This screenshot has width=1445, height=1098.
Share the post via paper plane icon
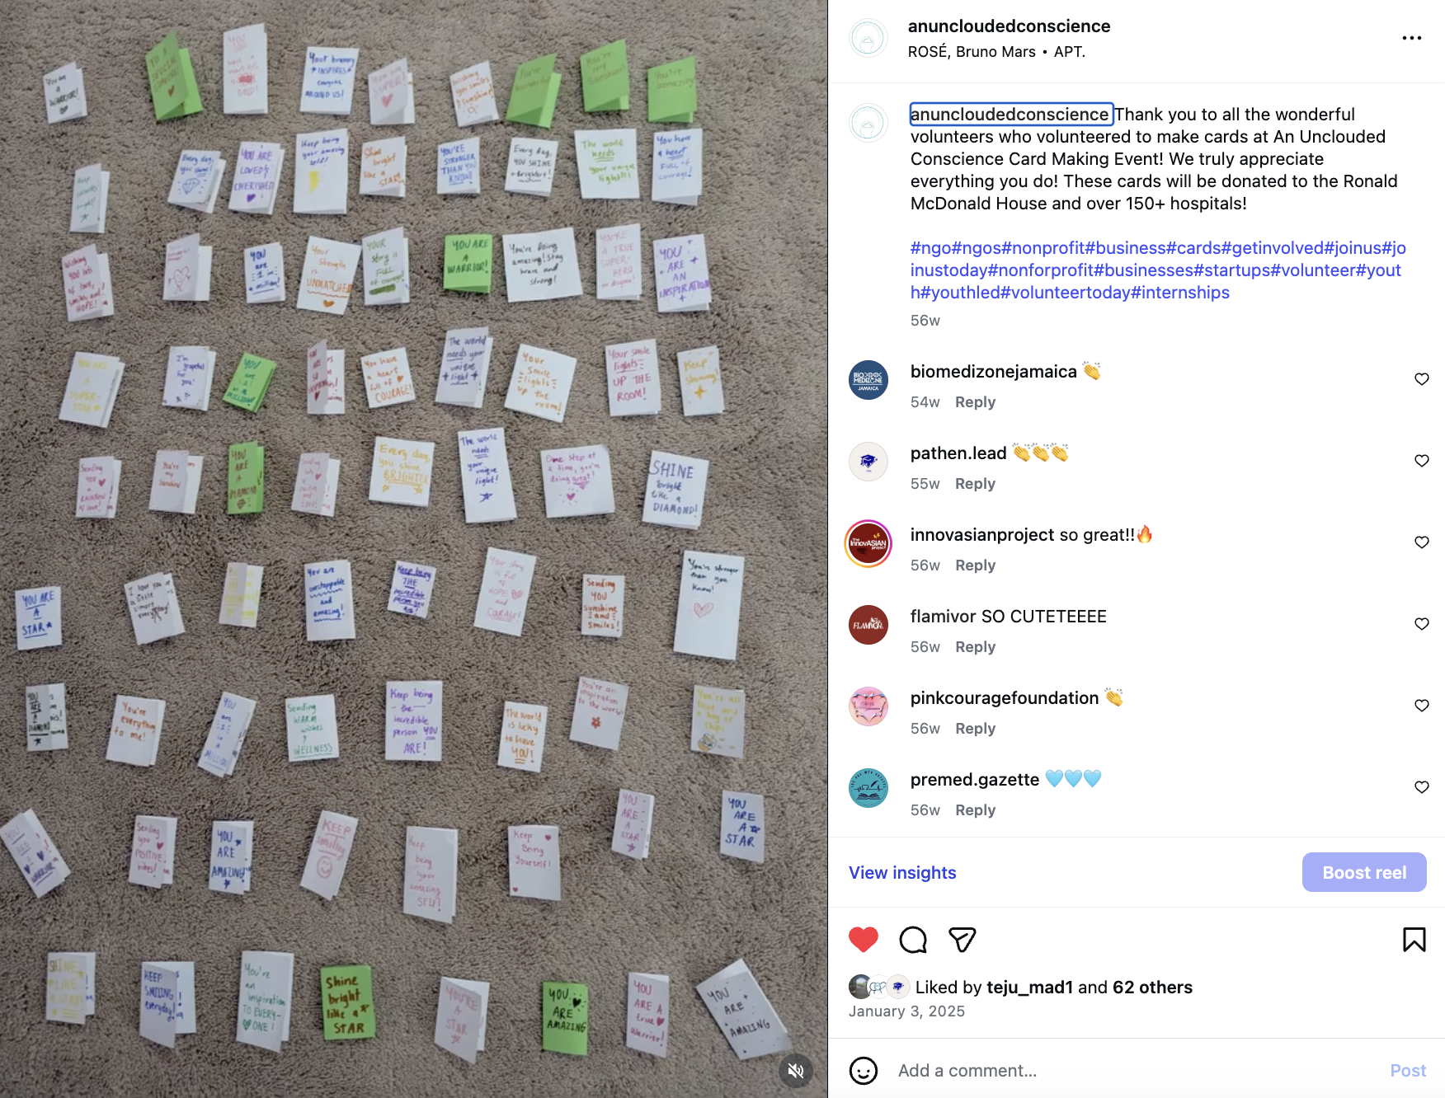point(962,940)
